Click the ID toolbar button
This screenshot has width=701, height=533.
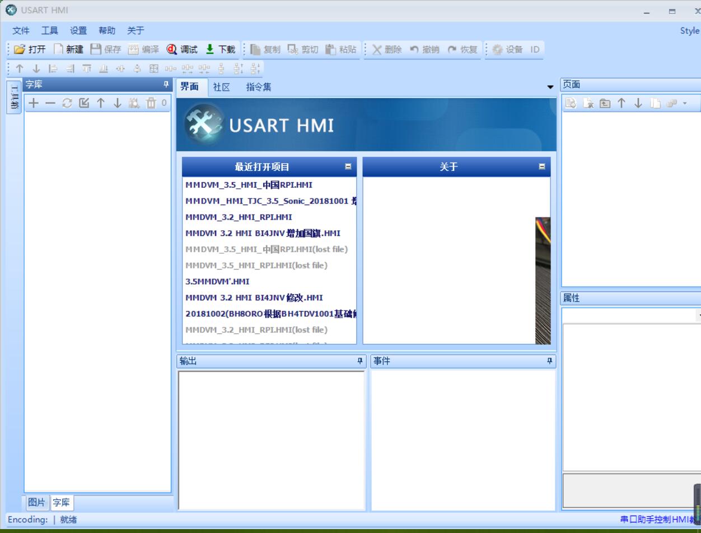click(x=535, y=49)
